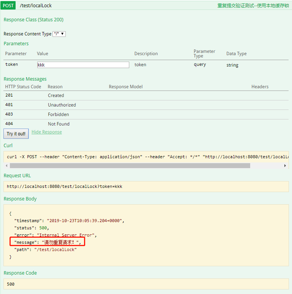Click the "message" line in response body
The image size is (292, 294).
[48, 242]
